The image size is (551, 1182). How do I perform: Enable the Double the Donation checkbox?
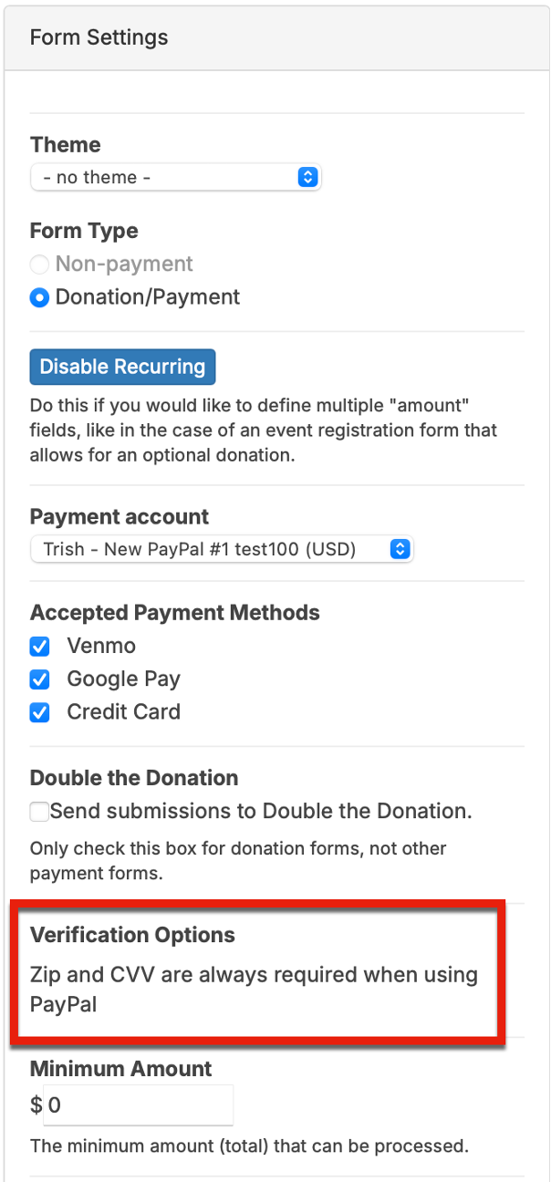(39, 811)
